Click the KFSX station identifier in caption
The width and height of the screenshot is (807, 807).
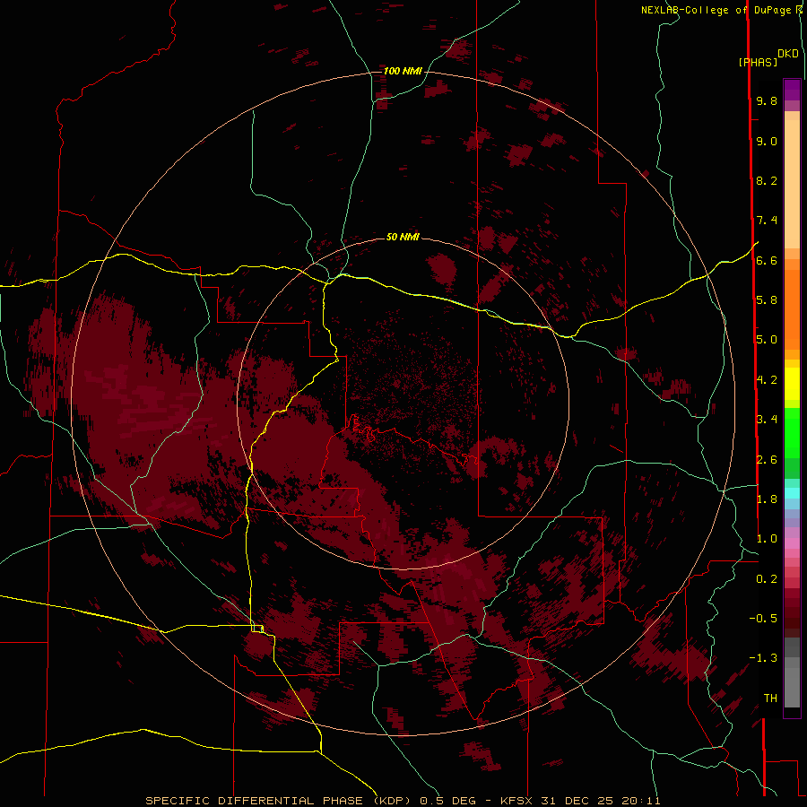[517, 801]
